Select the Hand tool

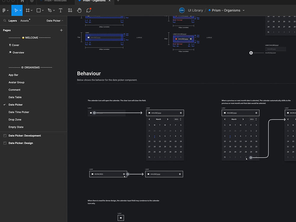pos(79,10)
